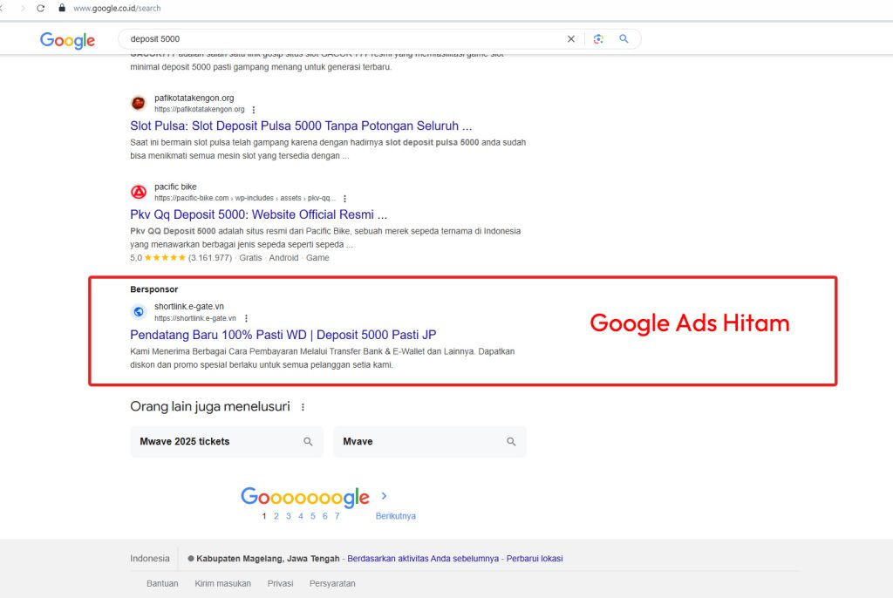Open three-dot menu beside pacific-bike.com URL
The image size is (893, 598).
(345, 199)
